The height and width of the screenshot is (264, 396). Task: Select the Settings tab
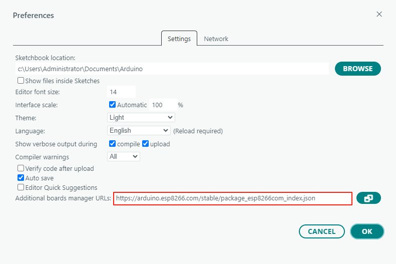[x=179, y=39]
